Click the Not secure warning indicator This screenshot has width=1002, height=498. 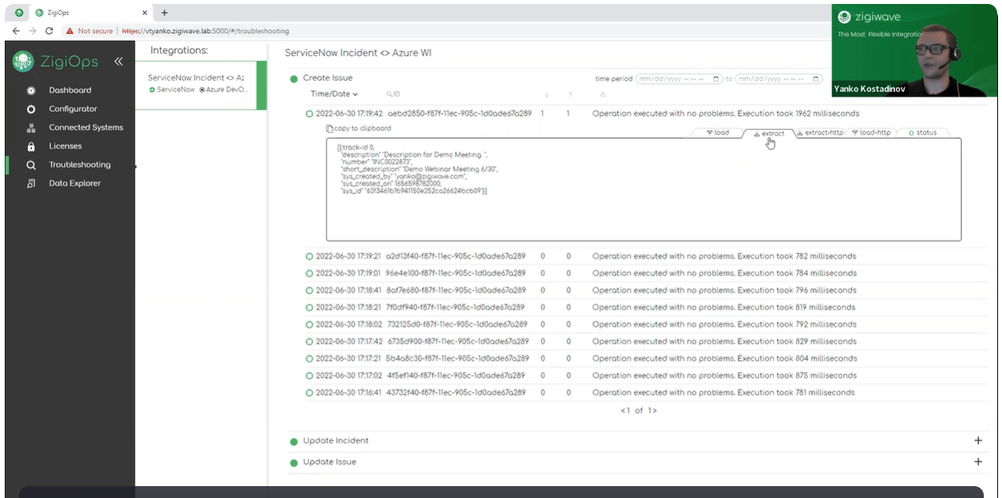click(90, 31)
